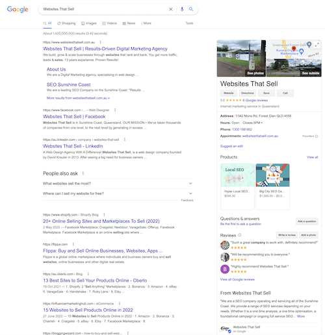Click the Providers info icon

tap(317, 136)
